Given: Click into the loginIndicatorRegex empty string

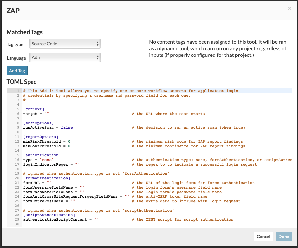Looking at the screenshot, I should [x=77, y=164].
